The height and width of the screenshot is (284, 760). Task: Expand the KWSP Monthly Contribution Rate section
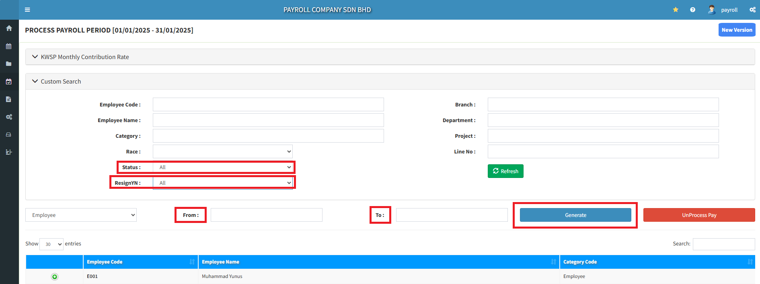tap(84, 57)
